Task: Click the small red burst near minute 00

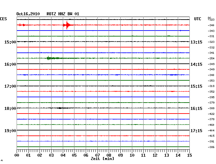Action: pyautogui.click(x=22, y=25)
